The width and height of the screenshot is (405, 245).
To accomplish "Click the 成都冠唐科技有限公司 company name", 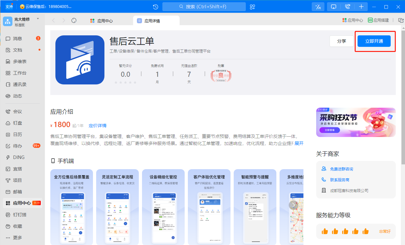I will click(349, 191).
